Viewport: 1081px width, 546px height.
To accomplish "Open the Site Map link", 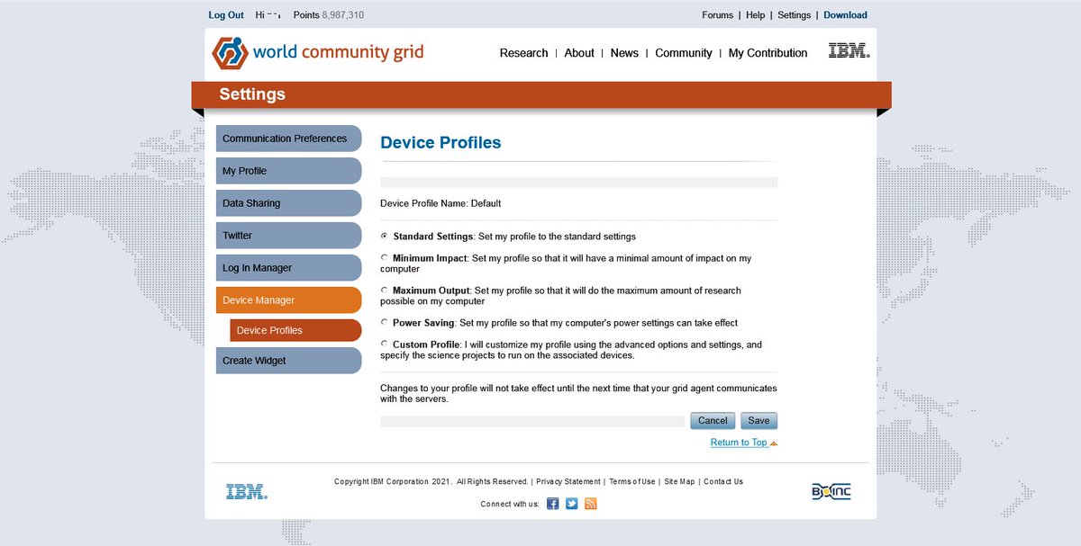I will point(679,482).
